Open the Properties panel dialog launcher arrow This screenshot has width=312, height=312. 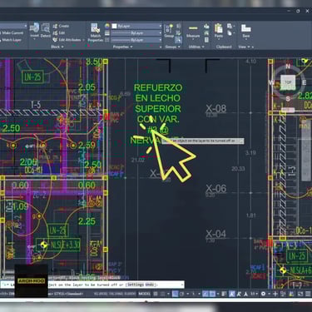click(161, 47)
